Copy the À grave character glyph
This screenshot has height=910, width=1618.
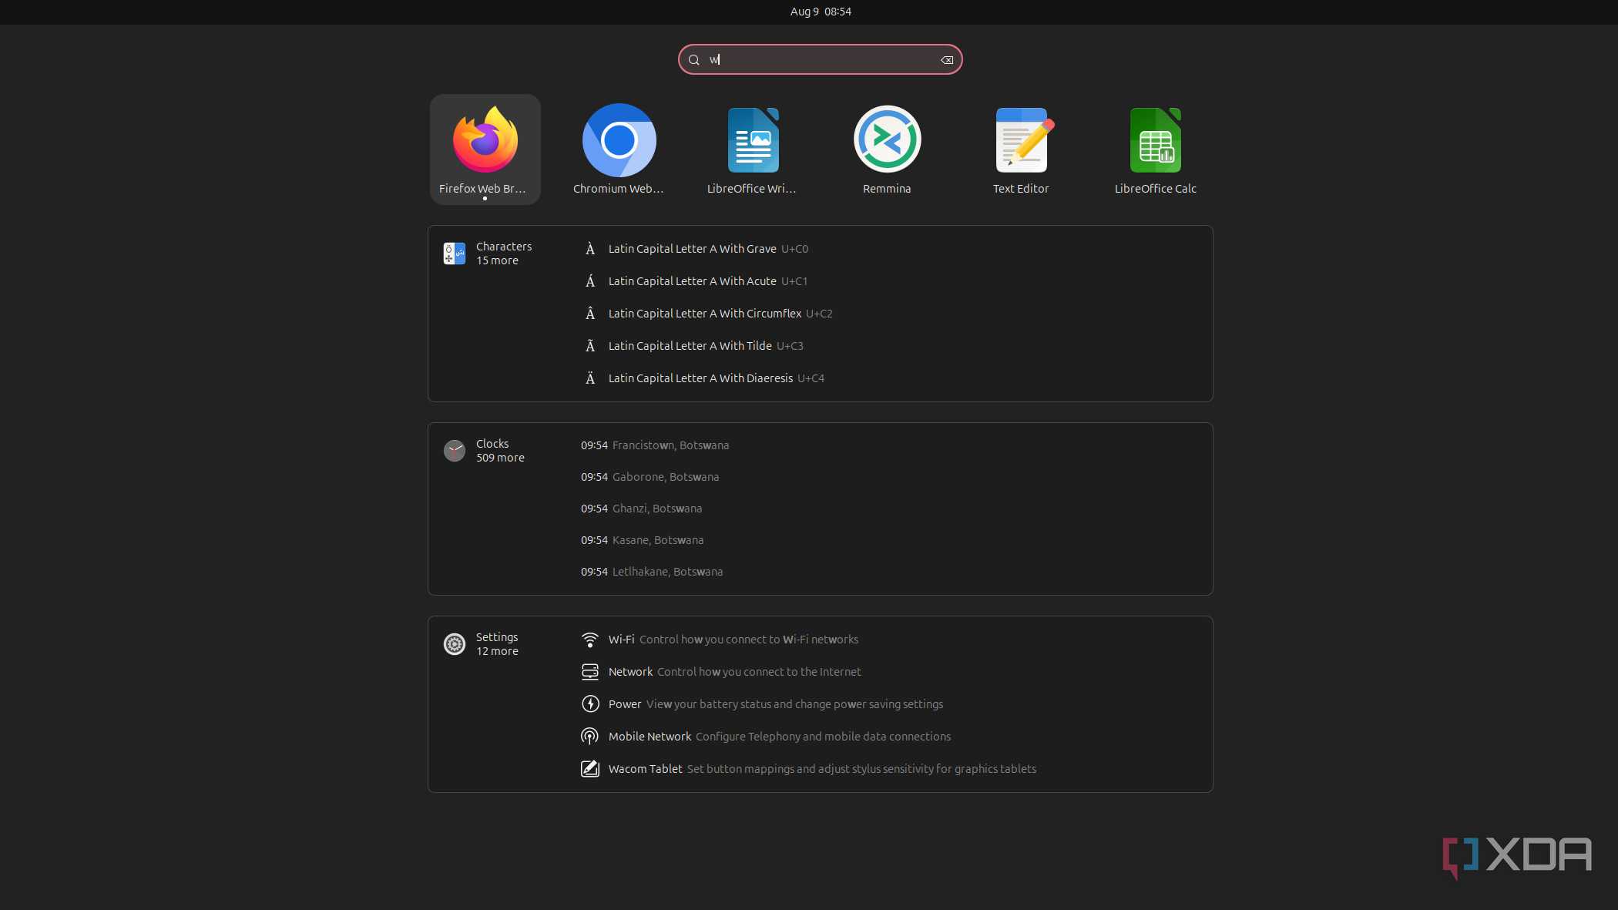[590, 249]
